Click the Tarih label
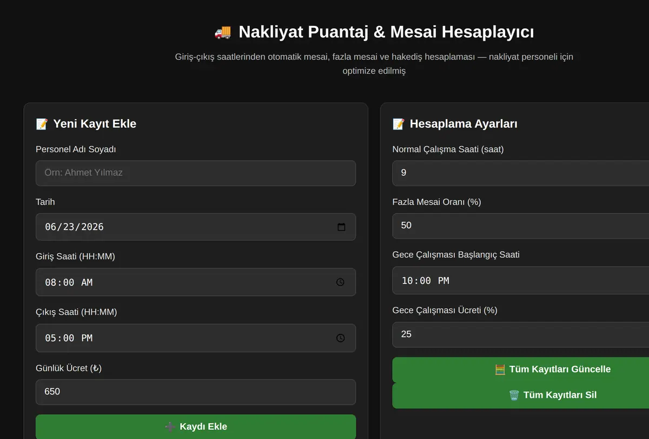Image resolution: width=649 pixels, height=439 pixels. 45,202
